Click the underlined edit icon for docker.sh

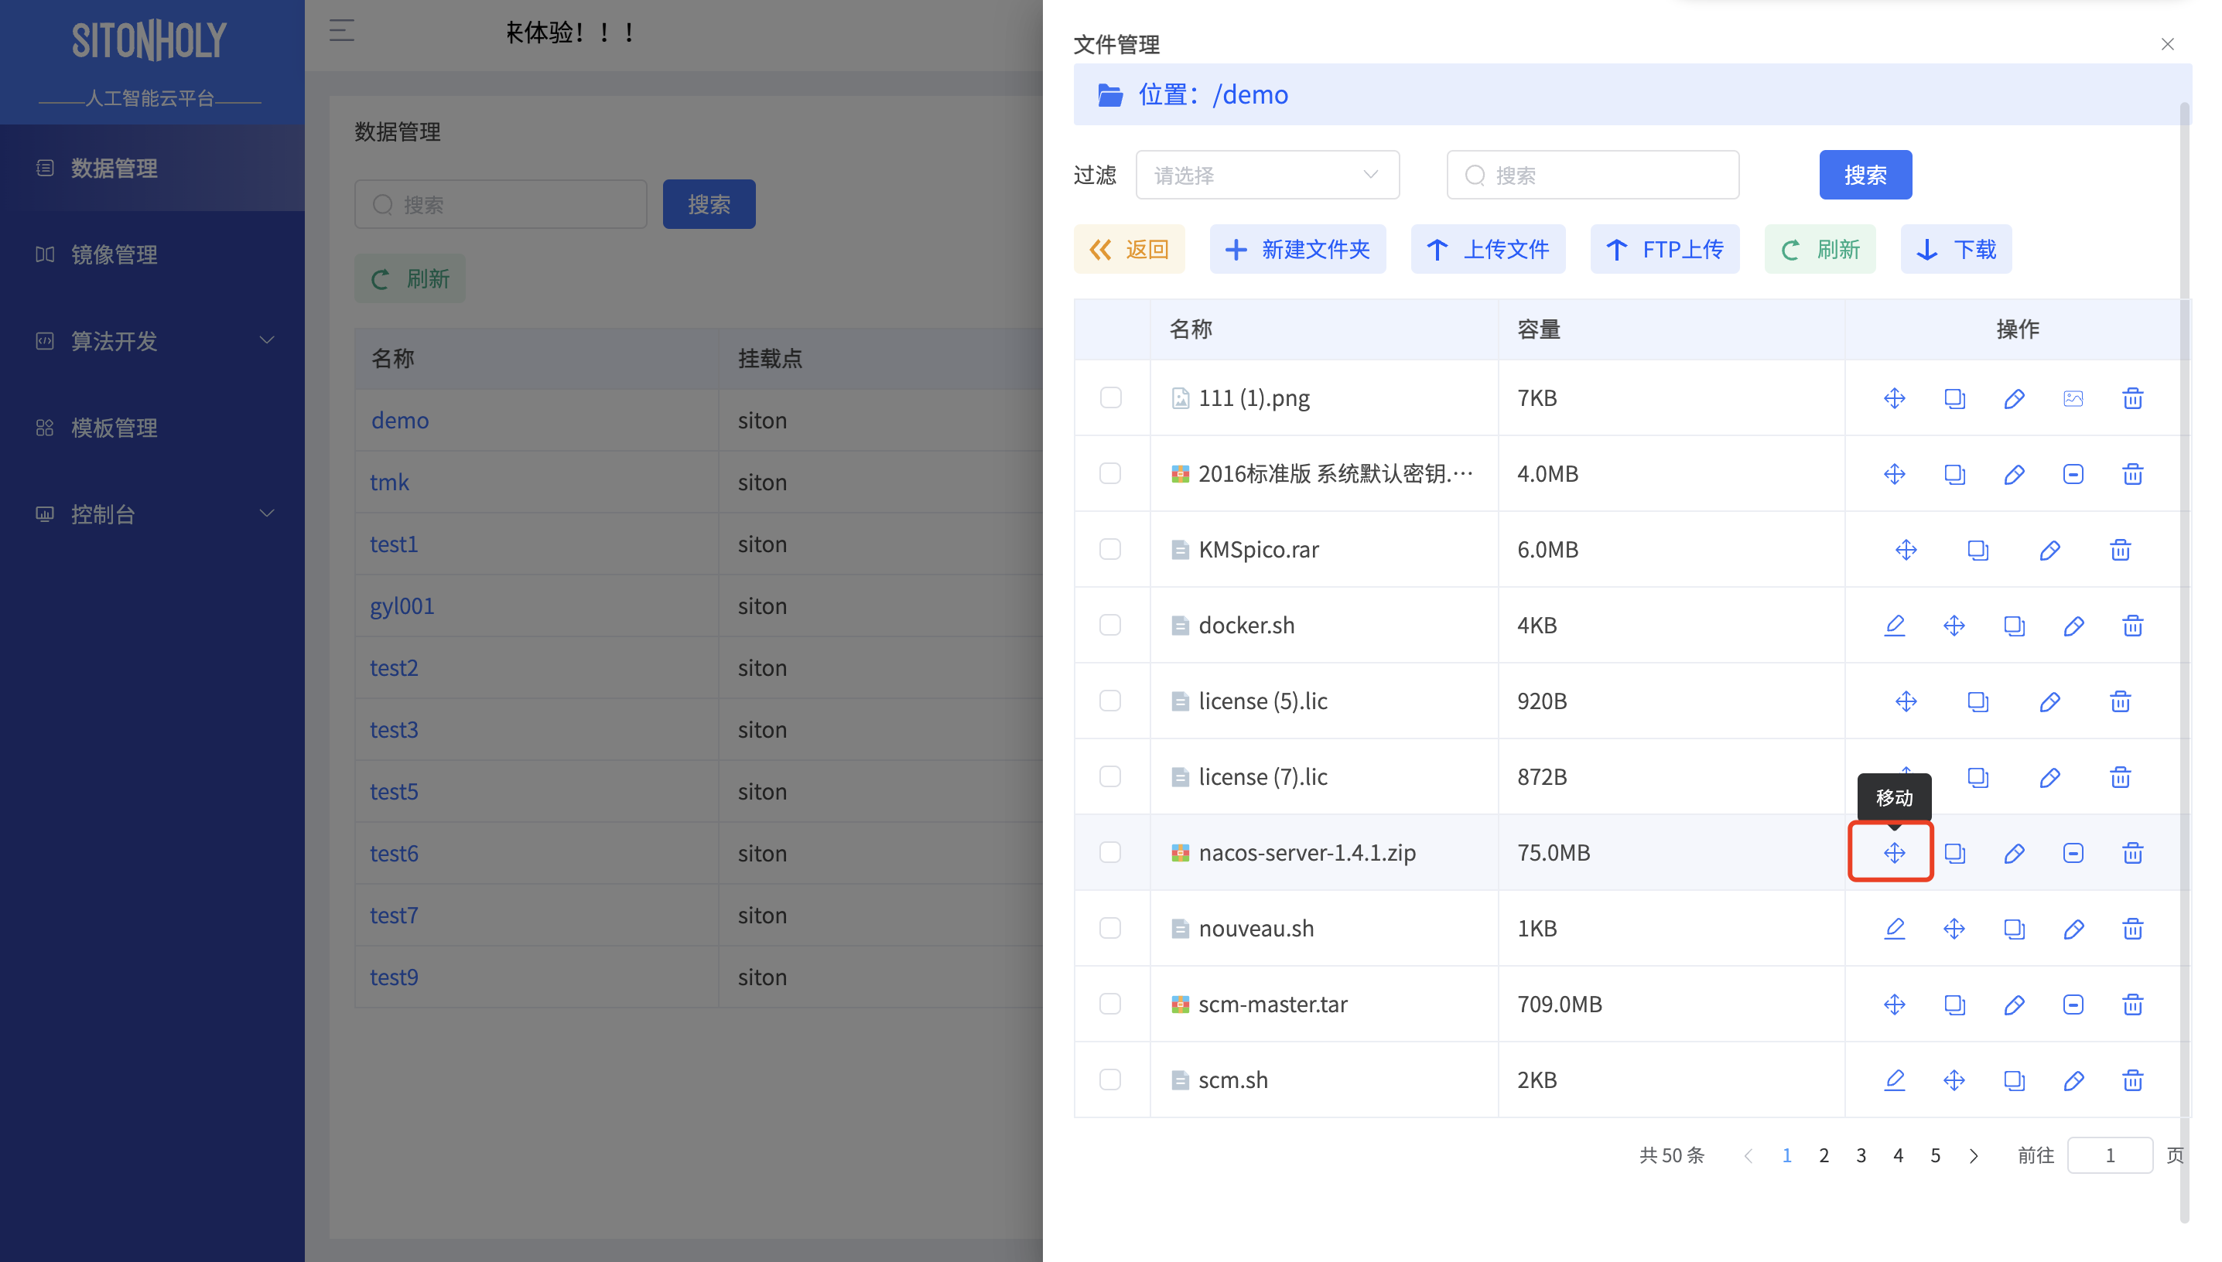(x=1894, y=625)
